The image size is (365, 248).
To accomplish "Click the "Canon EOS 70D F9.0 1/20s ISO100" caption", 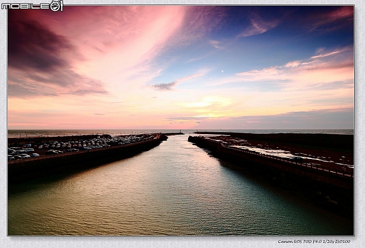I will click(314, 241).
